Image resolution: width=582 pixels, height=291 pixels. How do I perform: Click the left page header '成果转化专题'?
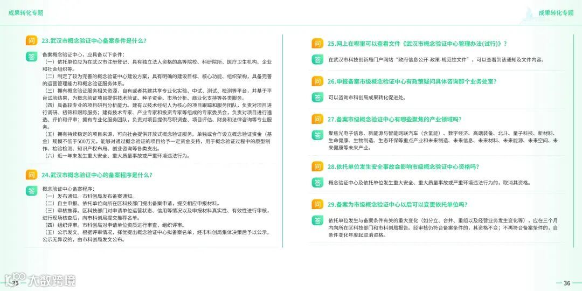pyautogui.click(x=26, y=12)
